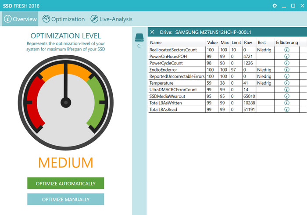Click the Limit column header
Screen dimensions: 307x215
(236, 42)
